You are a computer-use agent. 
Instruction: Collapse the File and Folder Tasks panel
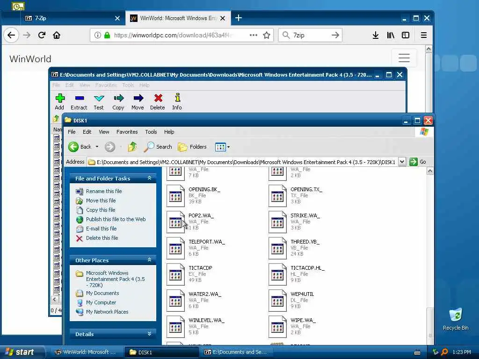(x=149, y=178)
